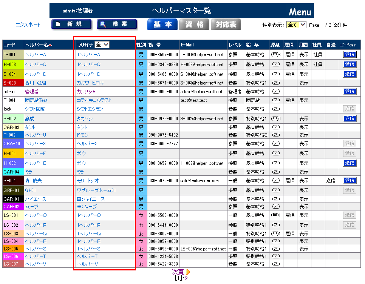Click email T-001@helper-soft.net cell

(x=203, y=55)
